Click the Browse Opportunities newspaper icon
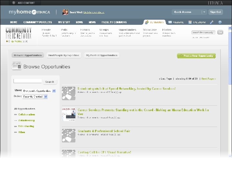The image size is (232, 174). coord(16,66)
